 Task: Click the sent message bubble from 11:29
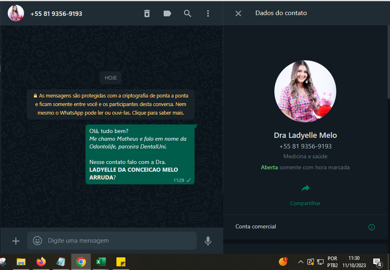pyautogui.click(x=140, y=155)
